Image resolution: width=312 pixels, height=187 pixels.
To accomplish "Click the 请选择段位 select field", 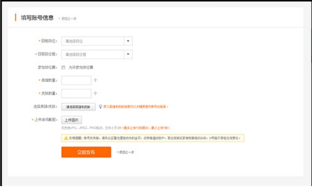I will click(92, 41).
